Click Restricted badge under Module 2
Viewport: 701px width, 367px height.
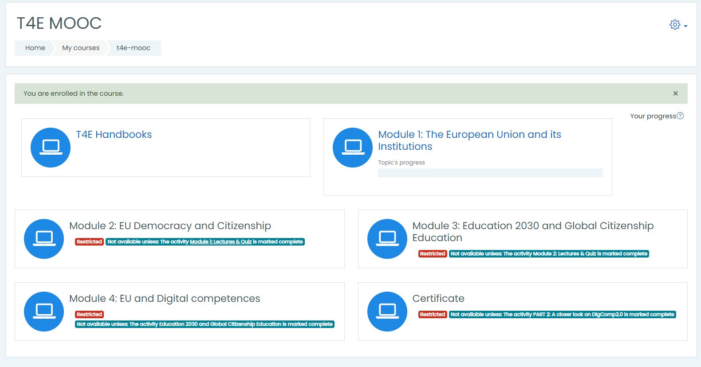click(x=89, y=242)
